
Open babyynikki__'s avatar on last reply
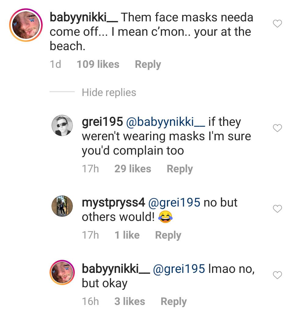tap(62, 273)
